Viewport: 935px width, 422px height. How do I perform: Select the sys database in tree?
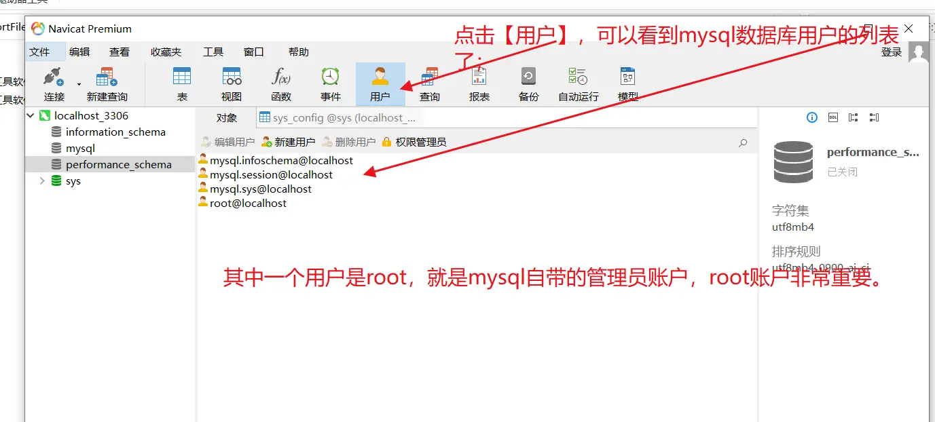pyautogui.click(x=73, y=181)
